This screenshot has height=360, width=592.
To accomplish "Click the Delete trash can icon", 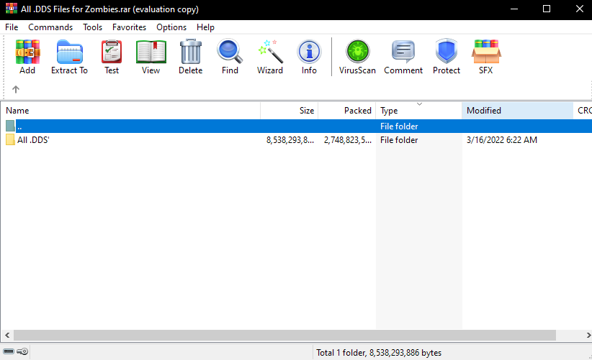I will pos(191,52).
